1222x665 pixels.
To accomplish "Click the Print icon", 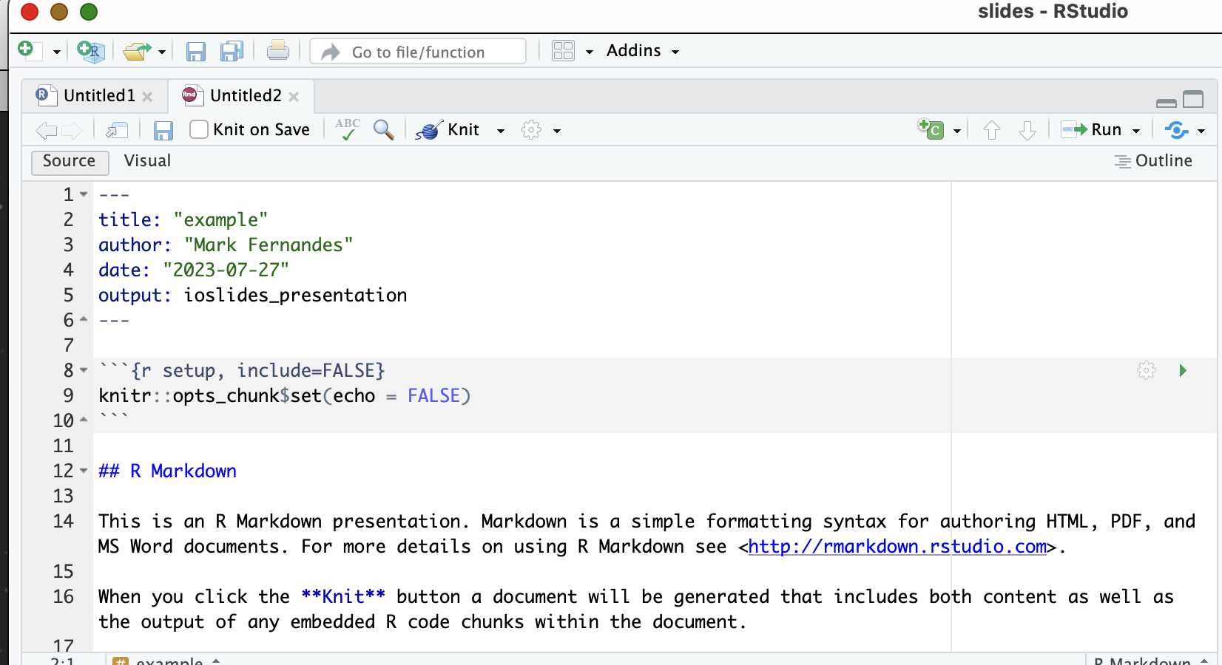I will pyautogui.click(x=278, y=50).
